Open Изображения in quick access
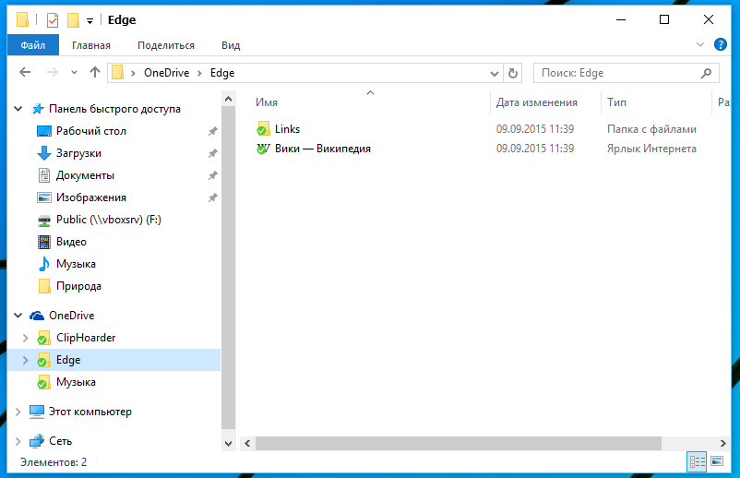The height and width of the screenshot is (478, 740). [91, 197]
